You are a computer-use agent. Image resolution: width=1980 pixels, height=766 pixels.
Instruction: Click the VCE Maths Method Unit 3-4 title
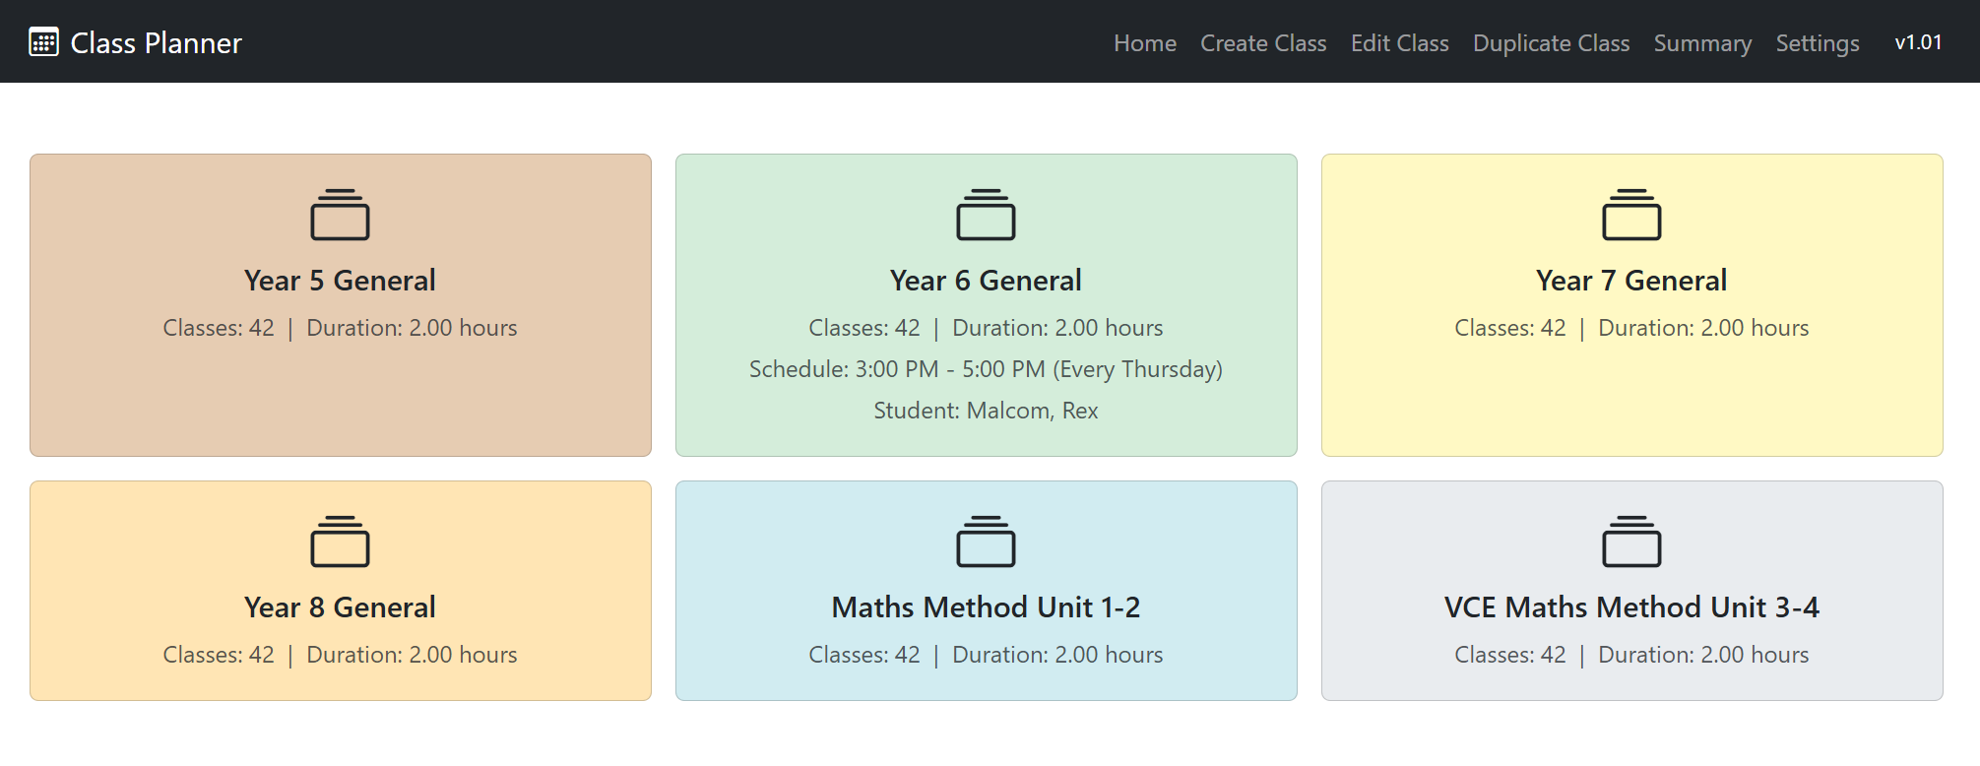pyautogui.click(x=1632, y=607)
